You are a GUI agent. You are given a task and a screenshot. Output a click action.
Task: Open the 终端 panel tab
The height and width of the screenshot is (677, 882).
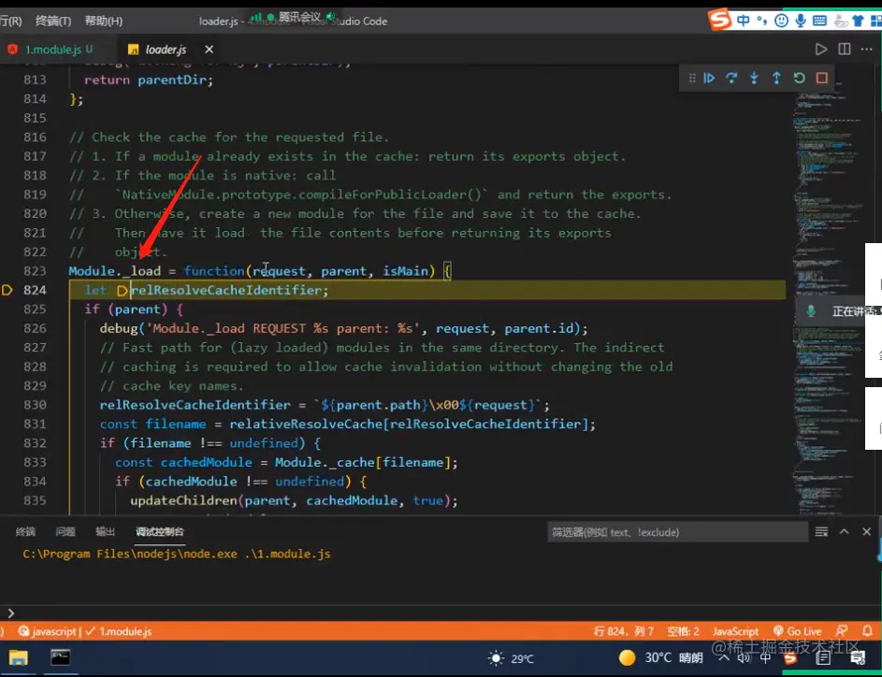pyautogui.click(x=25, y=531)
